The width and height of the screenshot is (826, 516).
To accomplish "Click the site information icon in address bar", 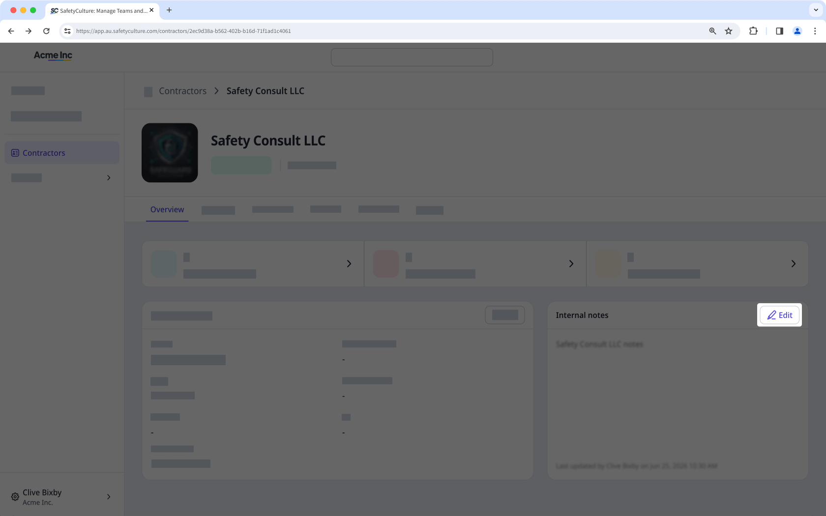I will 67,31.
